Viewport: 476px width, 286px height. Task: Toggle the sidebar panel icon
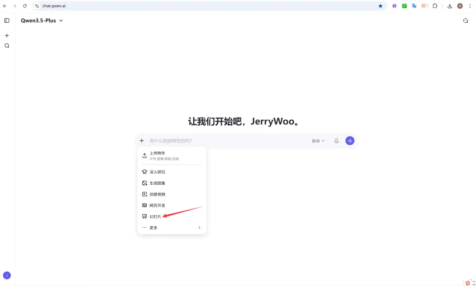[7, 21]
